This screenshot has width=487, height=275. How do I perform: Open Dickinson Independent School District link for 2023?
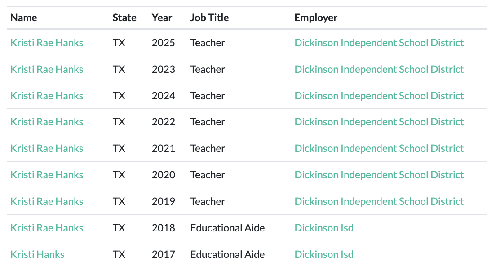[x=379, y=69]
